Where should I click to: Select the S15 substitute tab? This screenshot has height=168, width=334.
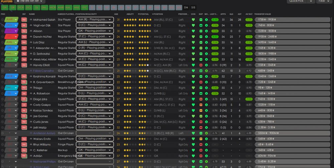pyautogui.click(x=193, y=7)
